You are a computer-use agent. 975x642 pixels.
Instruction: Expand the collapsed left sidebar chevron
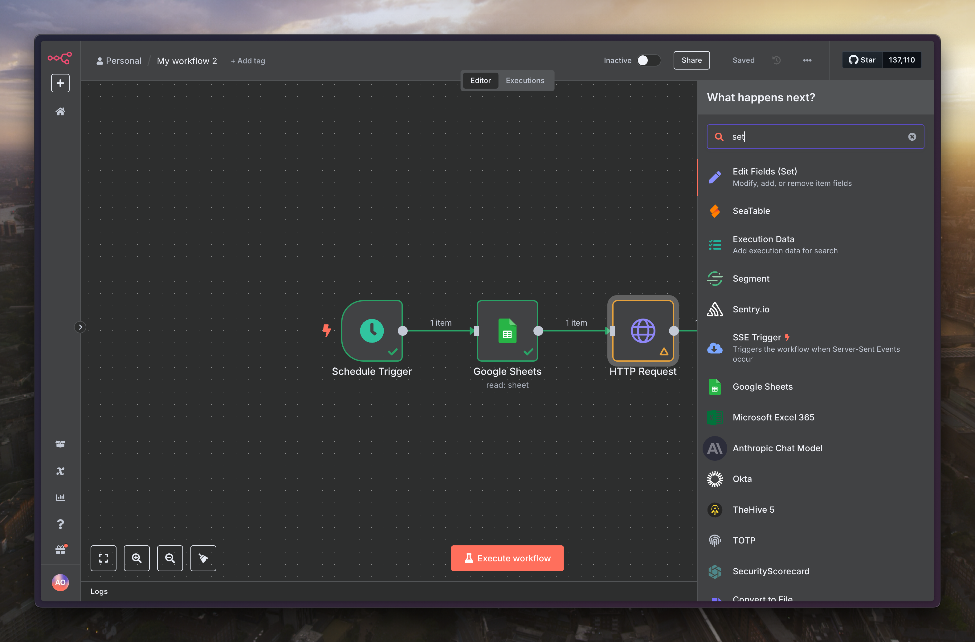(x=80, y=327)
